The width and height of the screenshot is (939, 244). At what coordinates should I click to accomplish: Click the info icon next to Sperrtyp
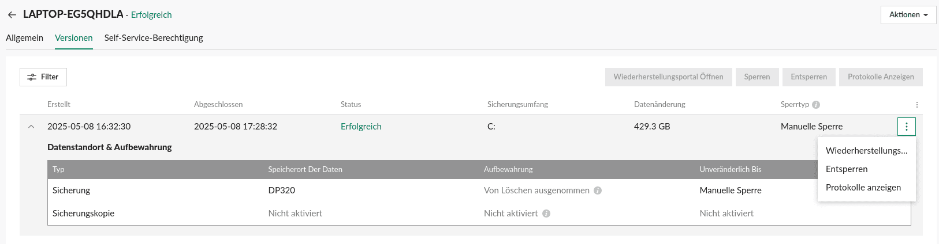pyautogui.click(x=816, y=105)
